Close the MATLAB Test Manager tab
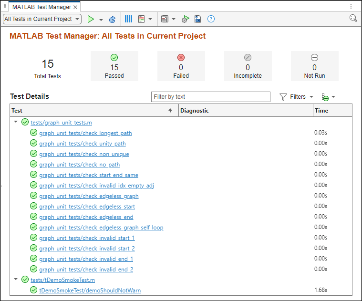The width and height of the screenshot is (362, 301). point(75,7)
